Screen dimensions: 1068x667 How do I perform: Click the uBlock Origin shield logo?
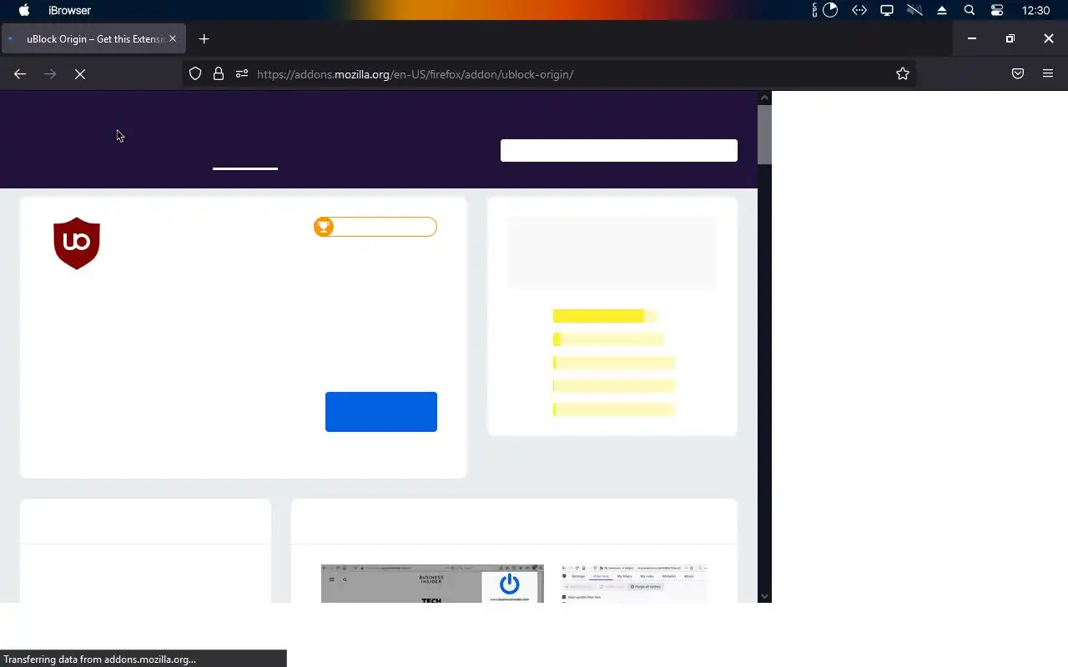(x=77, y=243)
